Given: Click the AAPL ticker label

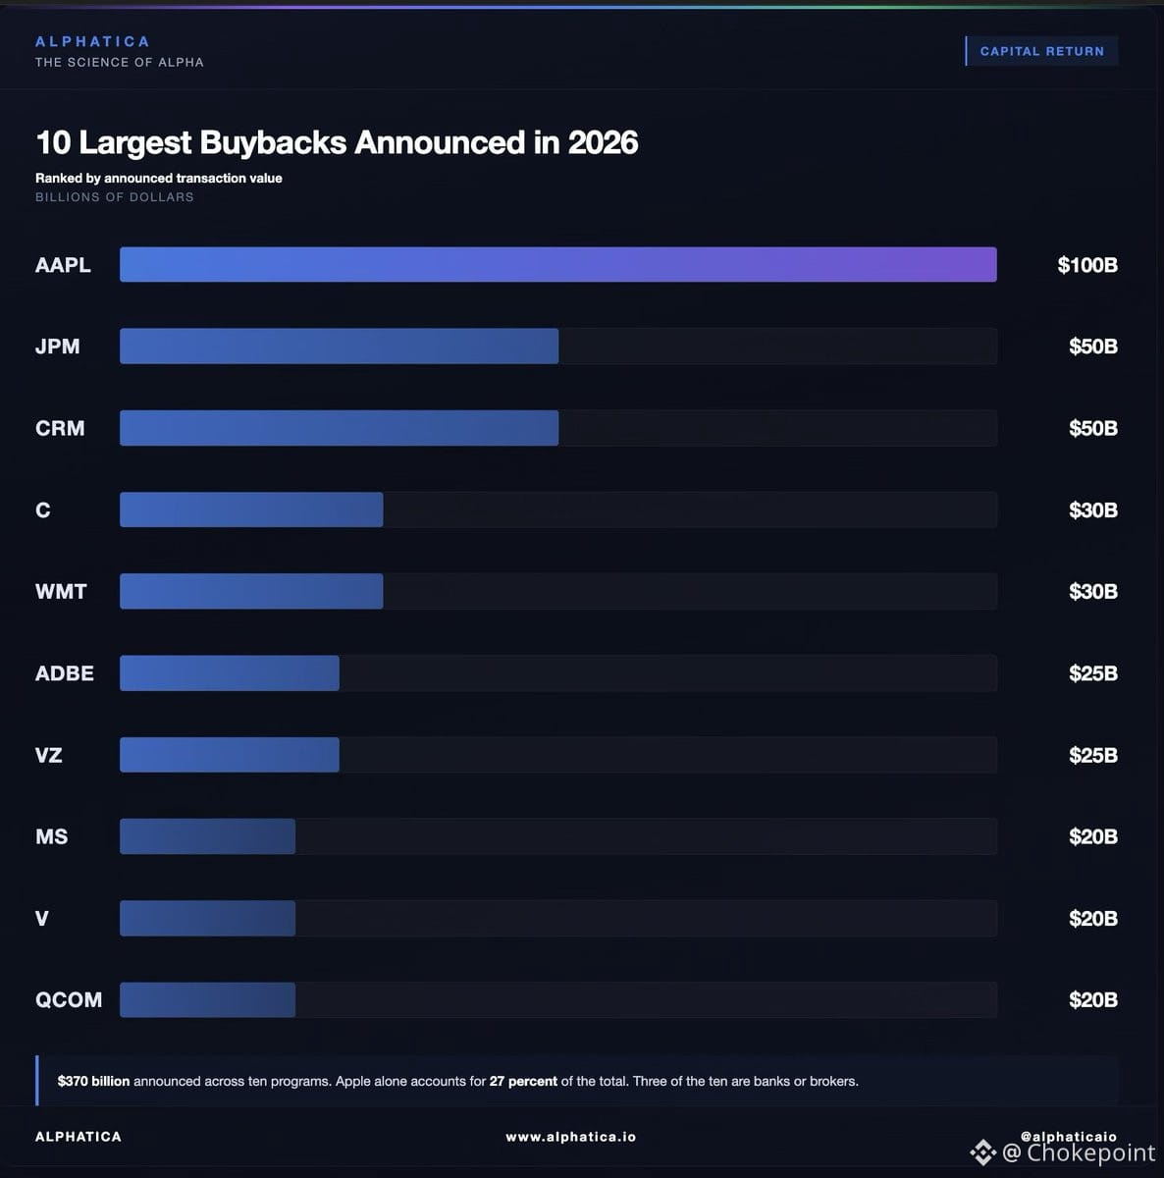Looking at the screenshot, I should tap(63, 265).
